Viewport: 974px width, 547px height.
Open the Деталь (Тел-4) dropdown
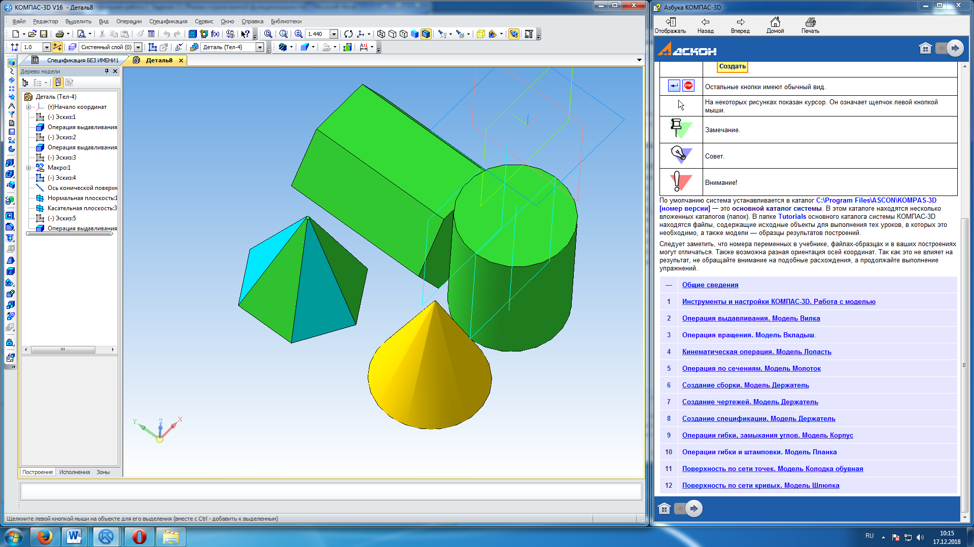260,47
